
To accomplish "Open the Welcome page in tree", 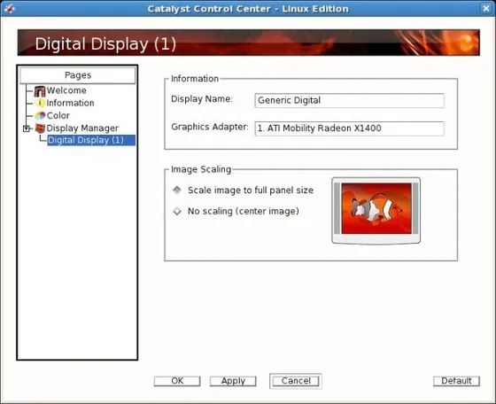I will click(x=66, y=90).
